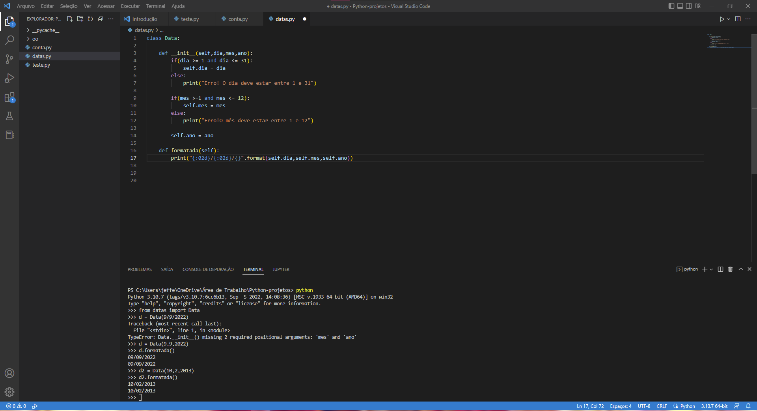Viewport: 757px width, 411px height.
Task: Click the code minimap preview
Action: [729, 41]
